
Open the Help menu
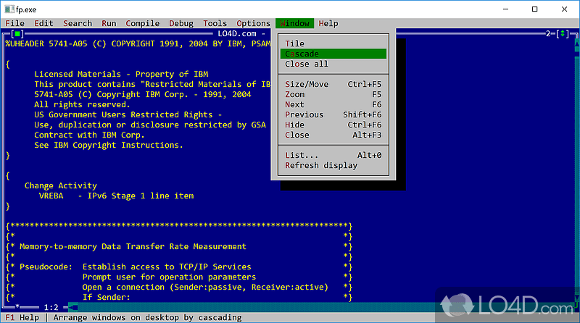pos(328,23)
